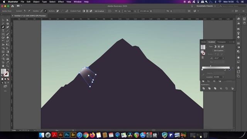Activate Gradient fill mode below swatches
247x139 pixels.
point(5,79)
